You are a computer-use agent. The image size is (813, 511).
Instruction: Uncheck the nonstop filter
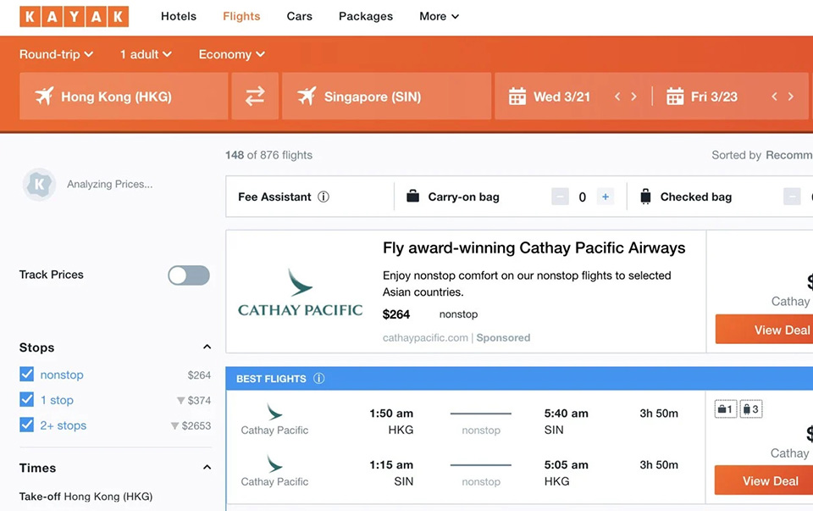click(x=27, y=375)
